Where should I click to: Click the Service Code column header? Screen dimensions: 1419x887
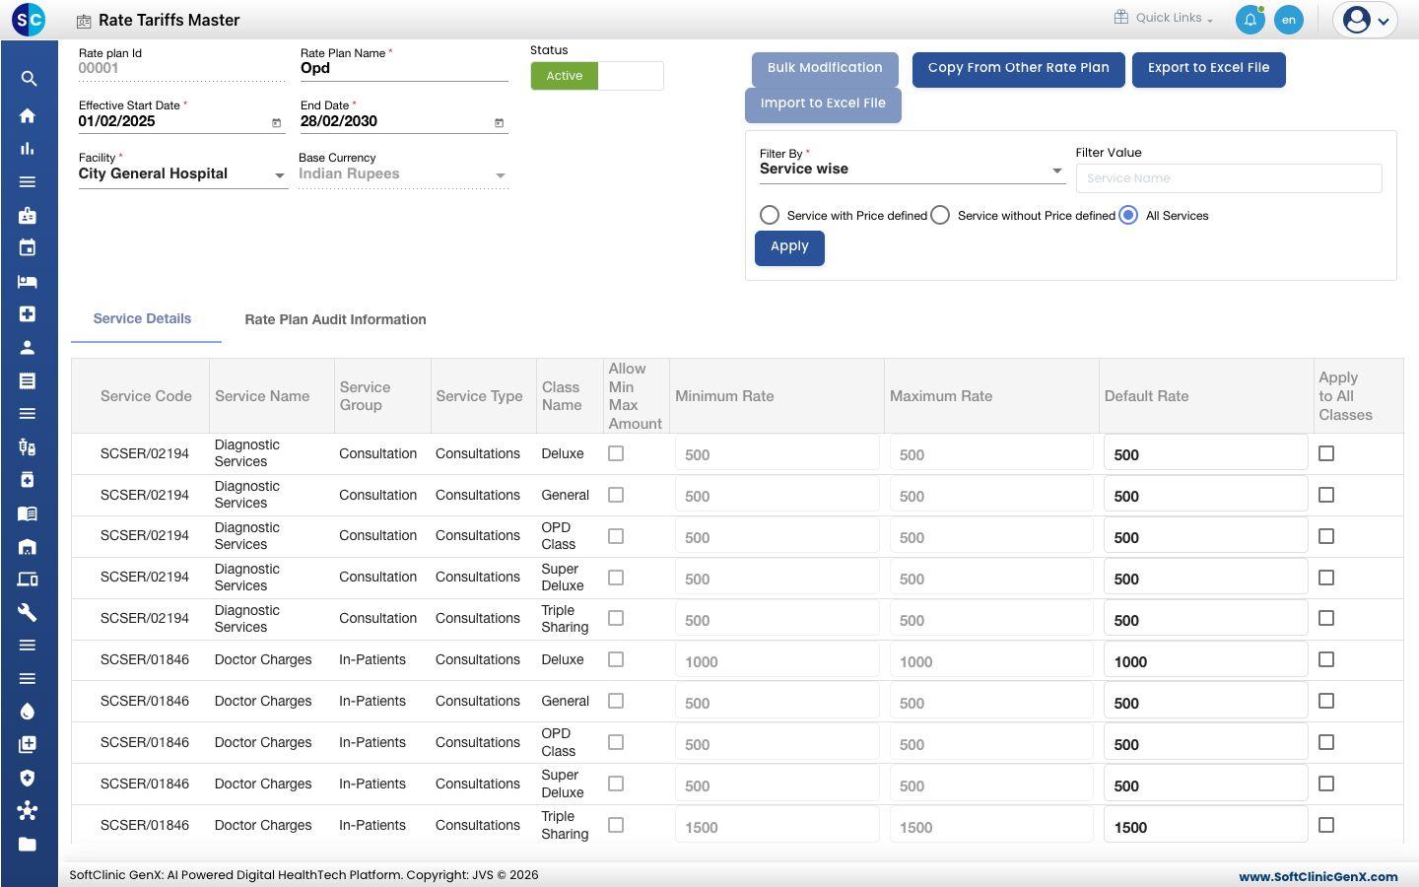click(x=146, y=396)
